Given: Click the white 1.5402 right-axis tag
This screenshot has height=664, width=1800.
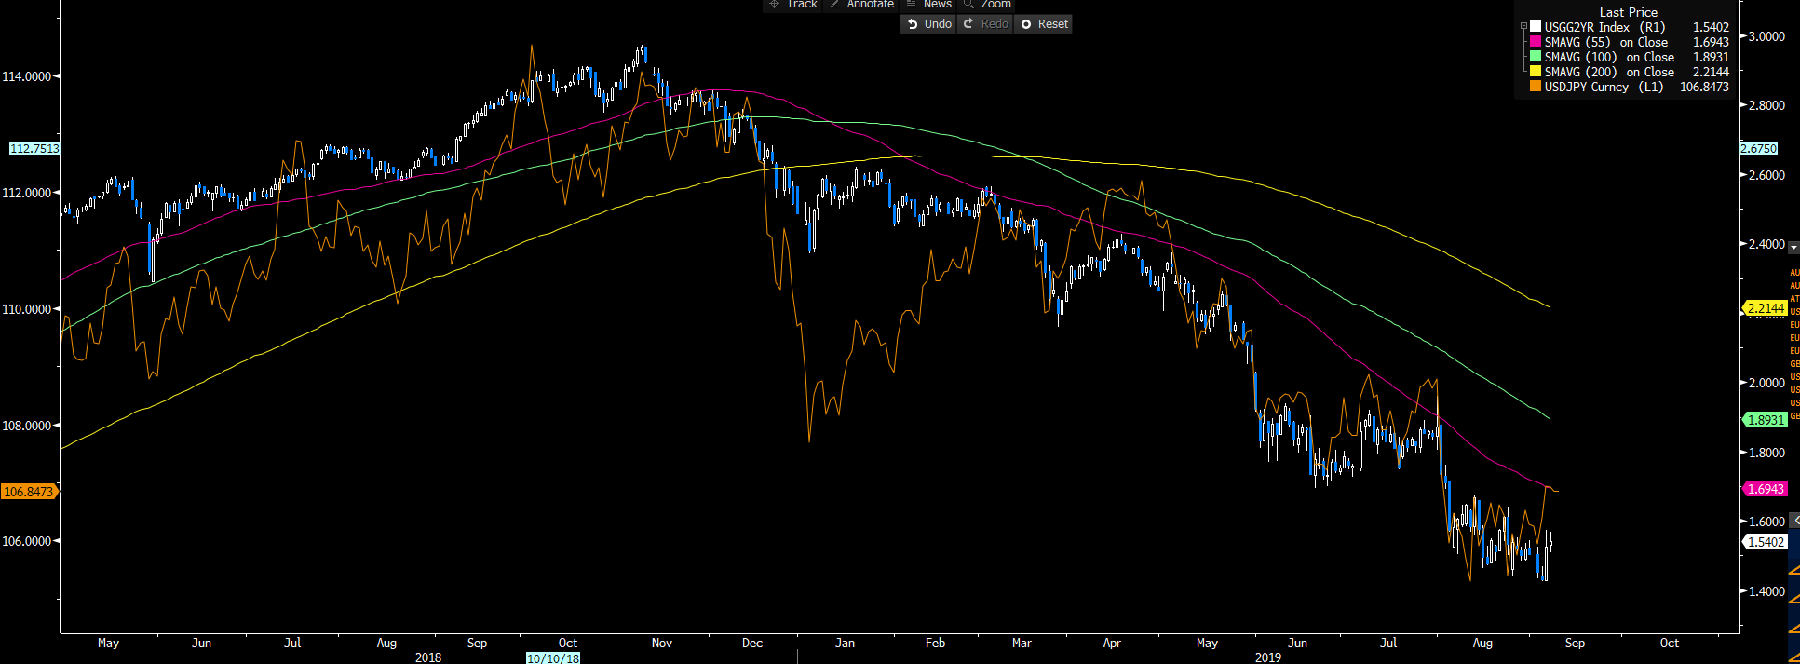Looking at the screenshot, I should point(1766,542).
